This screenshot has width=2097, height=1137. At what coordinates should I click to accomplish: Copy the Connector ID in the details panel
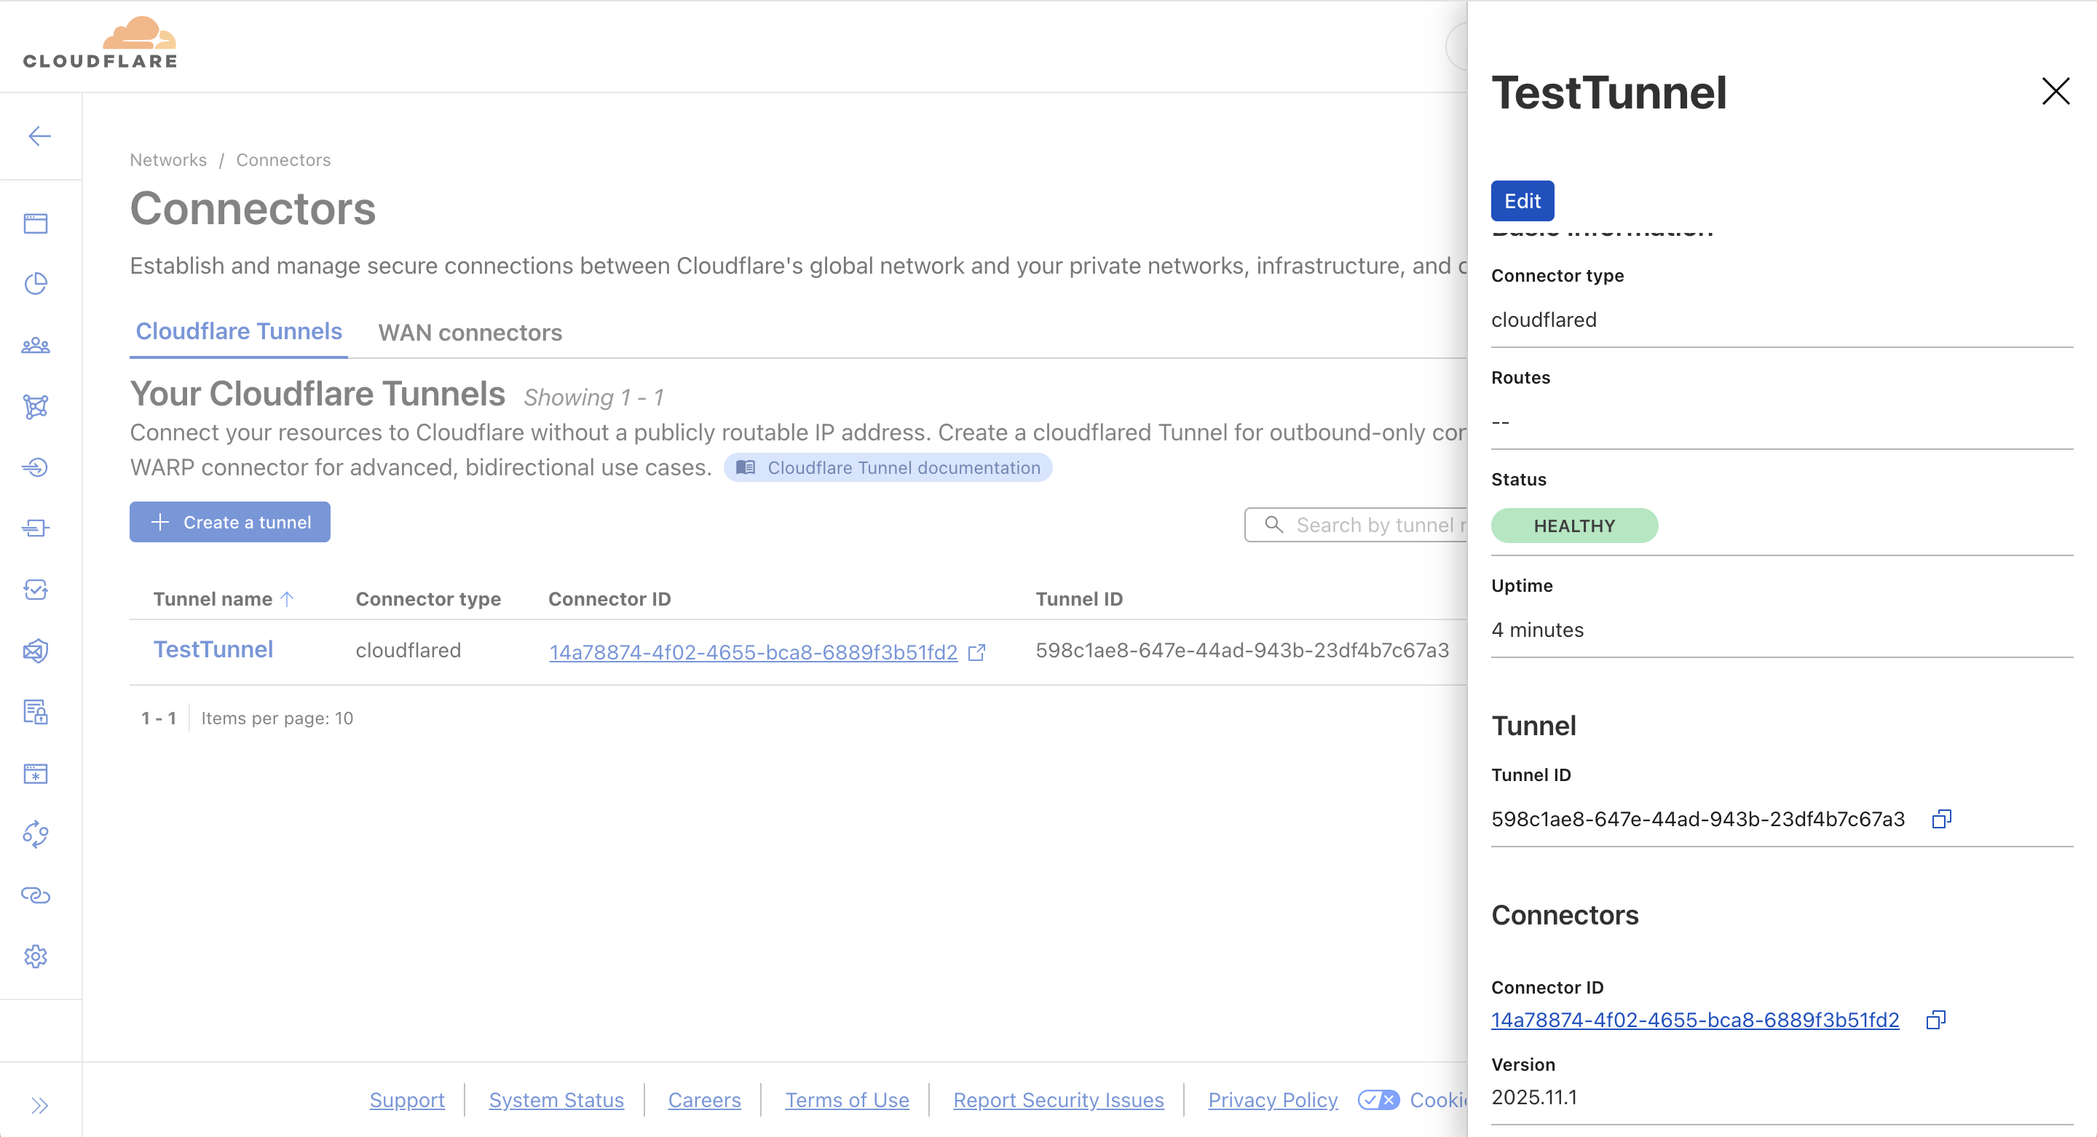click(1936, 1020)
